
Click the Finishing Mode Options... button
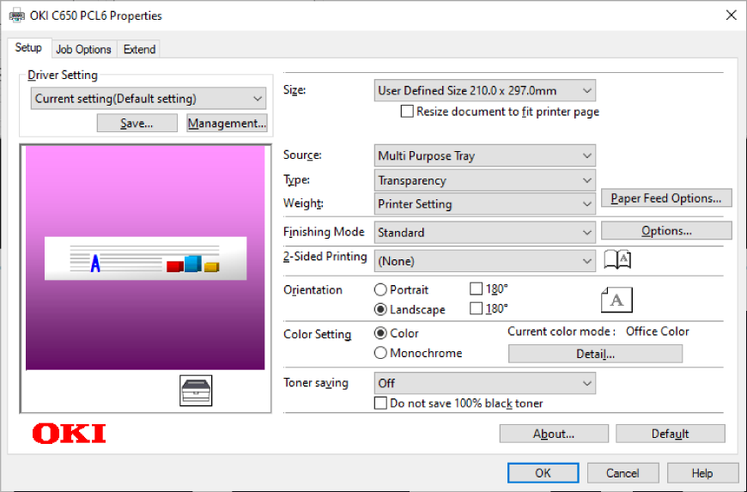[x=666, y=231]
